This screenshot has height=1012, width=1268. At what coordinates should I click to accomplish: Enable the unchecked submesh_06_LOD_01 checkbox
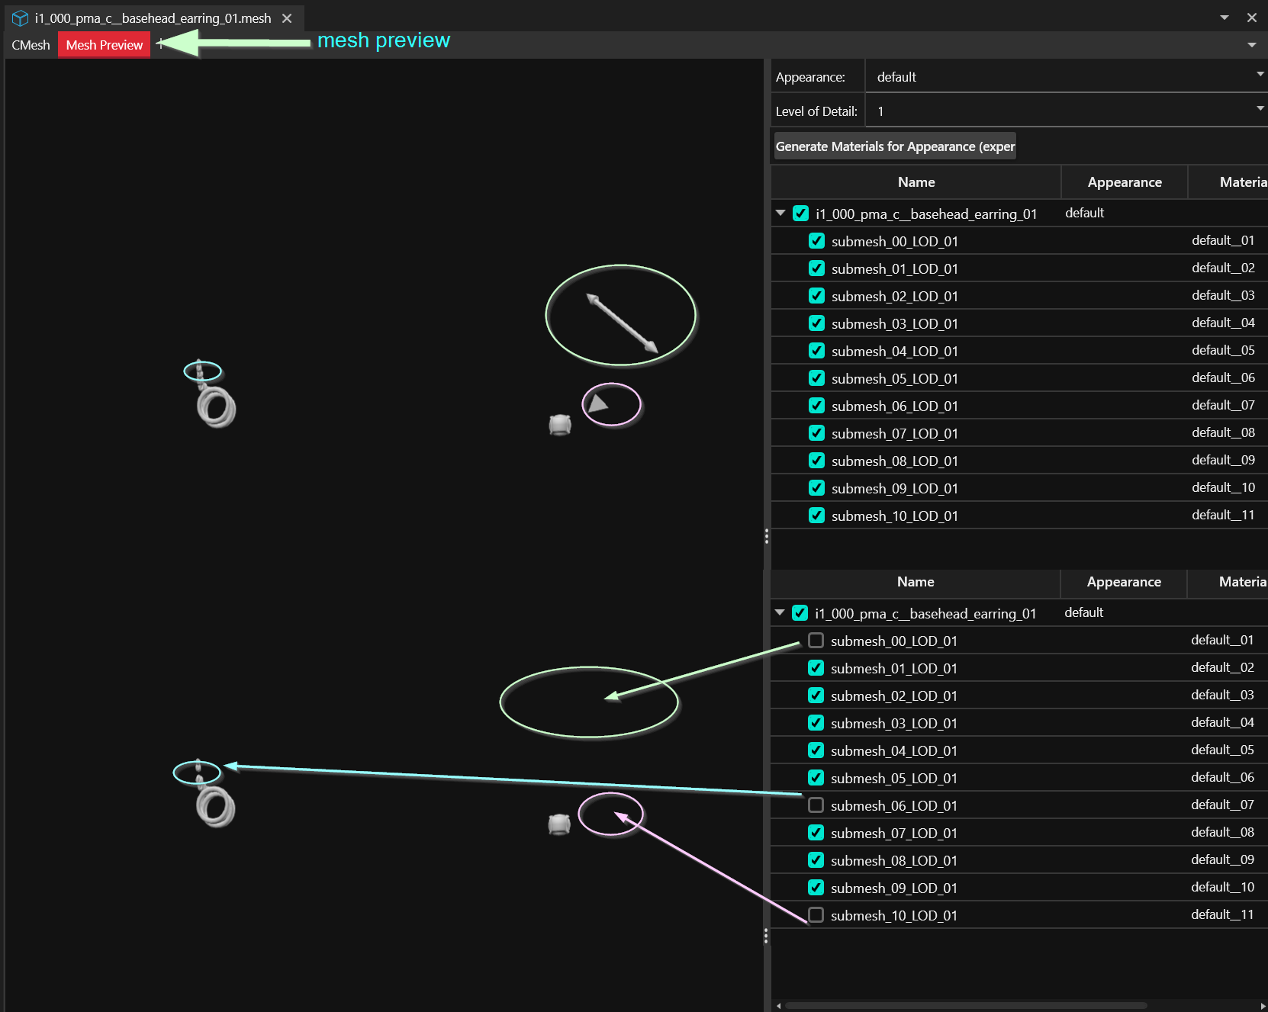[x=816, y=805]
